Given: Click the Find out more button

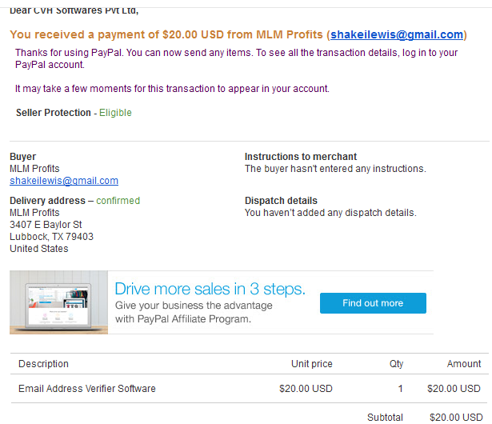Looking at the screenshot, I should tap(373, 303).
